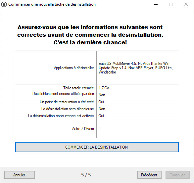Click the Annuler button
This screenshot has width=194, height=183.
[20, 175]
